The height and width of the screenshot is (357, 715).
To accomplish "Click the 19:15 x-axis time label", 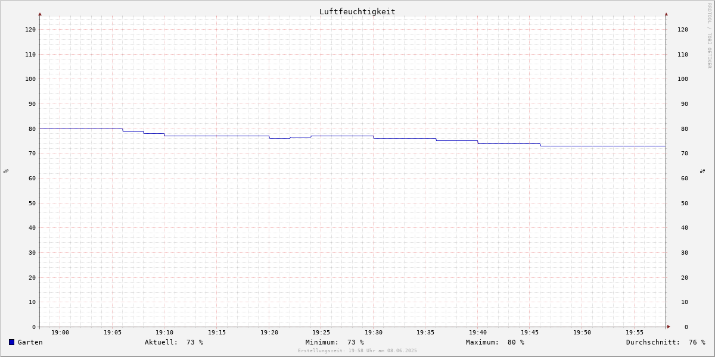I will 217,333.
